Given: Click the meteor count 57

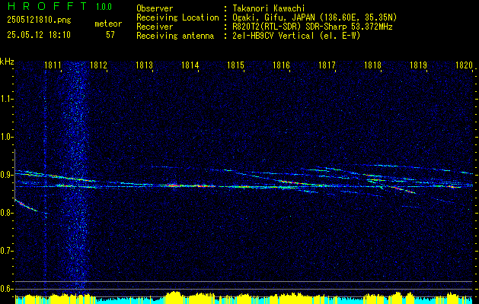Looking at the screenshot, I should pos(110,35).
